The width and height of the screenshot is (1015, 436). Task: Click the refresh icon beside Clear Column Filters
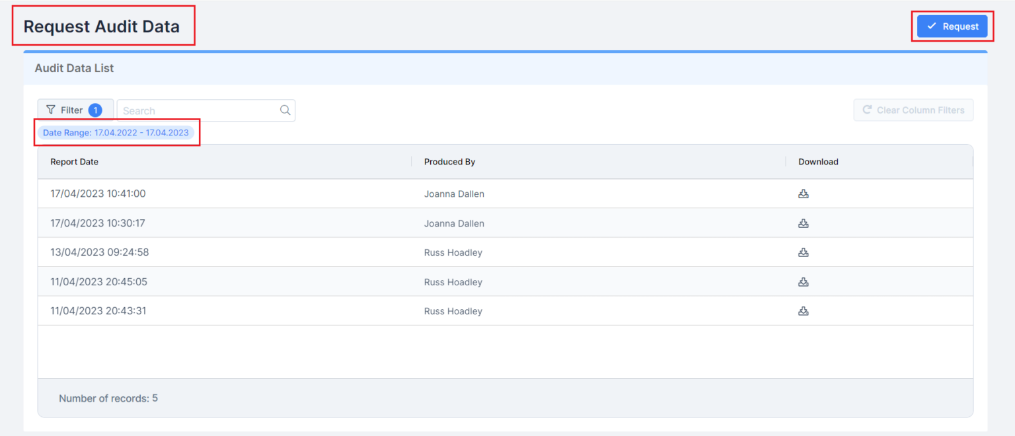click(867, 110)
